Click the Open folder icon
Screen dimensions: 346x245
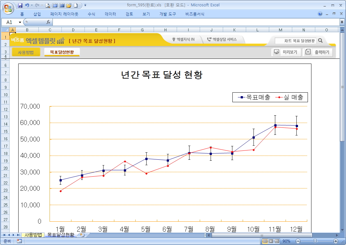pos(68,5)
